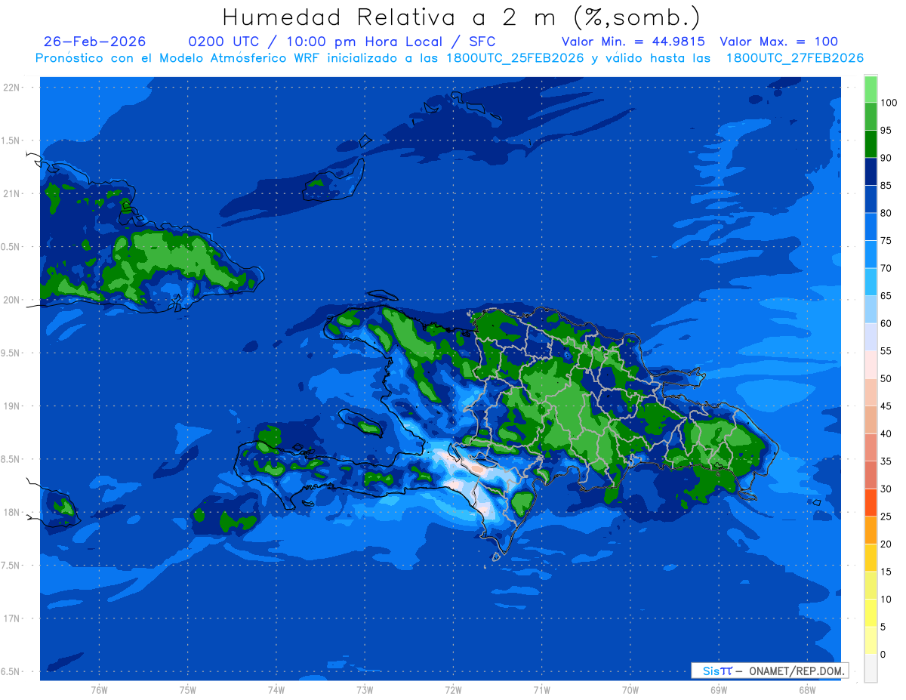Click the '19N' latitude label
The height and width of the screenshot is (700, 906).
12,406
